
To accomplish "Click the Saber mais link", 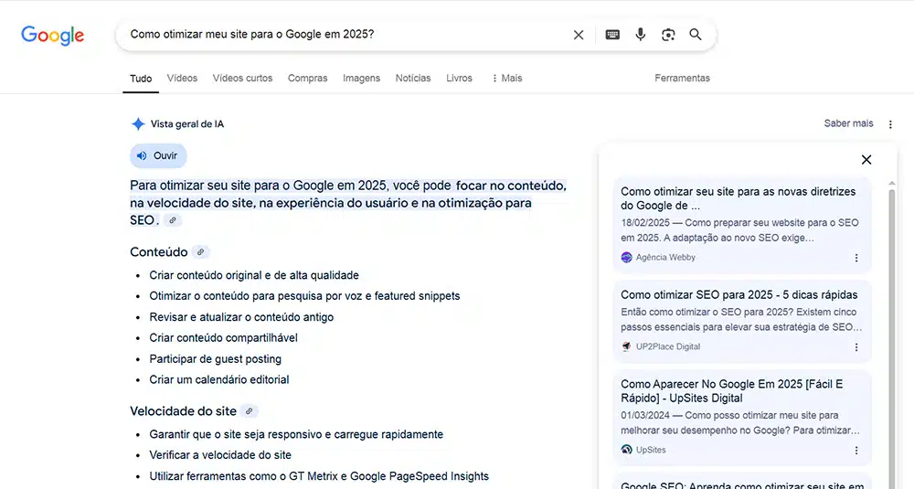I will tap(849, 123).
